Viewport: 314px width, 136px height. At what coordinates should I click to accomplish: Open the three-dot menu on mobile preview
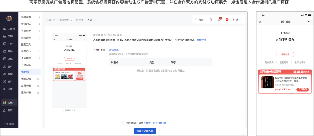click(x=310, y=22)
